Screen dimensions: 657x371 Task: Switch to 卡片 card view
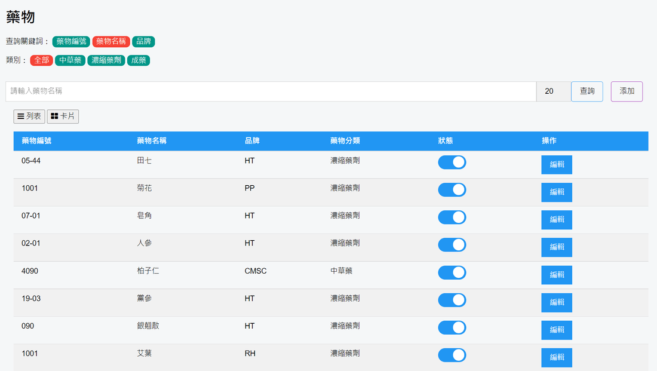(63, 116)
